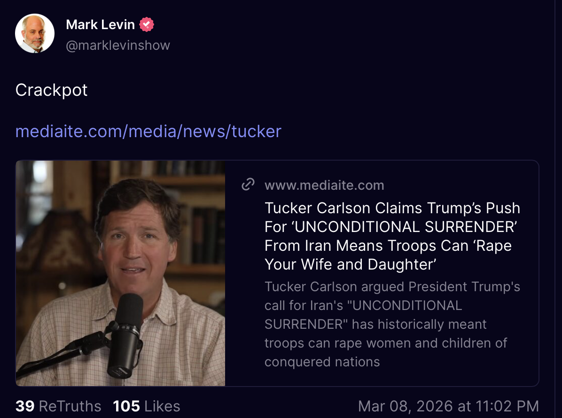Click the grey article description snippet
Screen dimensions: 562x418
pos(392,324)
